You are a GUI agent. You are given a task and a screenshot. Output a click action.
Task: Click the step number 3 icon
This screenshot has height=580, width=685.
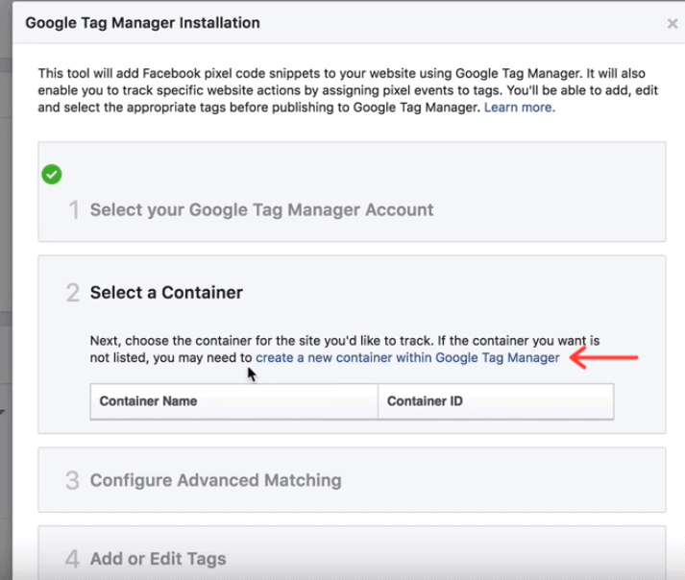click(x=72, y=480)
